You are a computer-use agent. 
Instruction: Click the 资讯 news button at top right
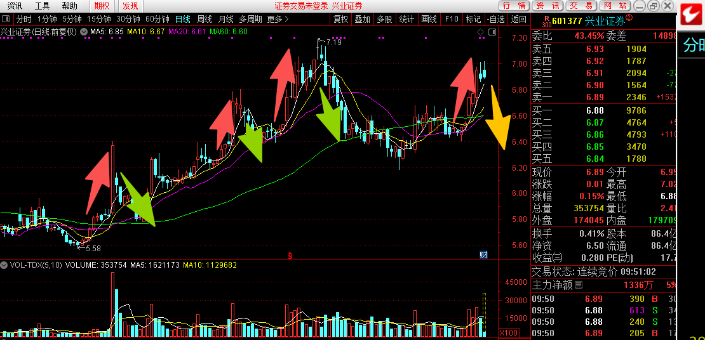(x=547, y=6)
